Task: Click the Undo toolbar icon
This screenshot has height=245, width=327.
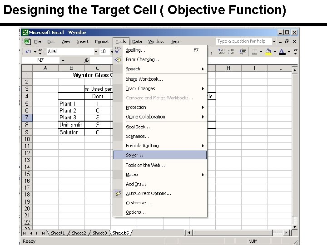Action: pyautogui.click(x=28, y=51)
